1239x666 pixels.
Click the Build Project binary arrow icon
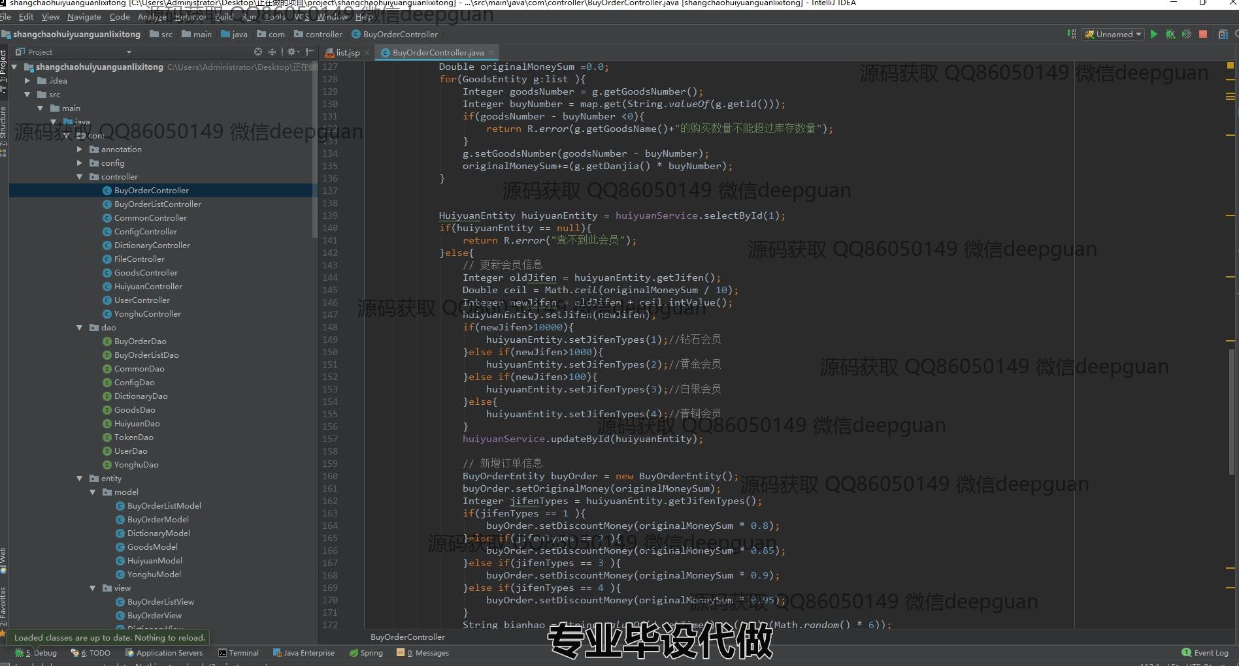pos(1071,35)
